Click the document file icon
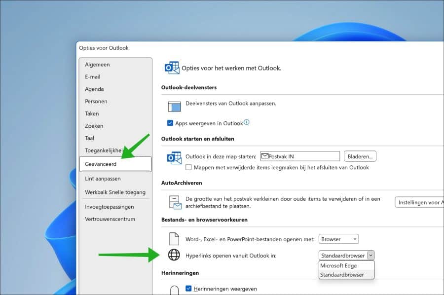444x295 pixels. tap(174, 239)
